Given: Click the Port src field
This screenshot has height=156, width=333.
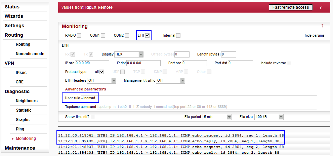Looking at the screenshot, I should (x=194, y=63).
